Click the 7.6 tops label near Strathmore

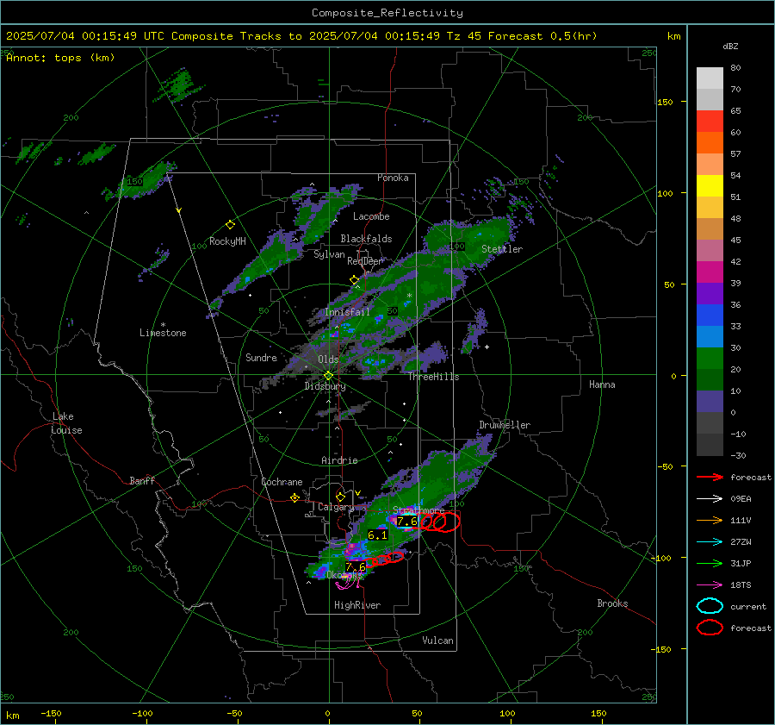tap(406, 521)
